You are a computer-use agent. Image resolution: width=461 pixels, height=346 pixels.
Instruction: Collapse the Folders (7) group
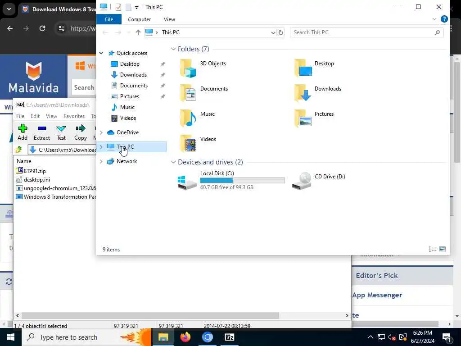tap(173, 49)
